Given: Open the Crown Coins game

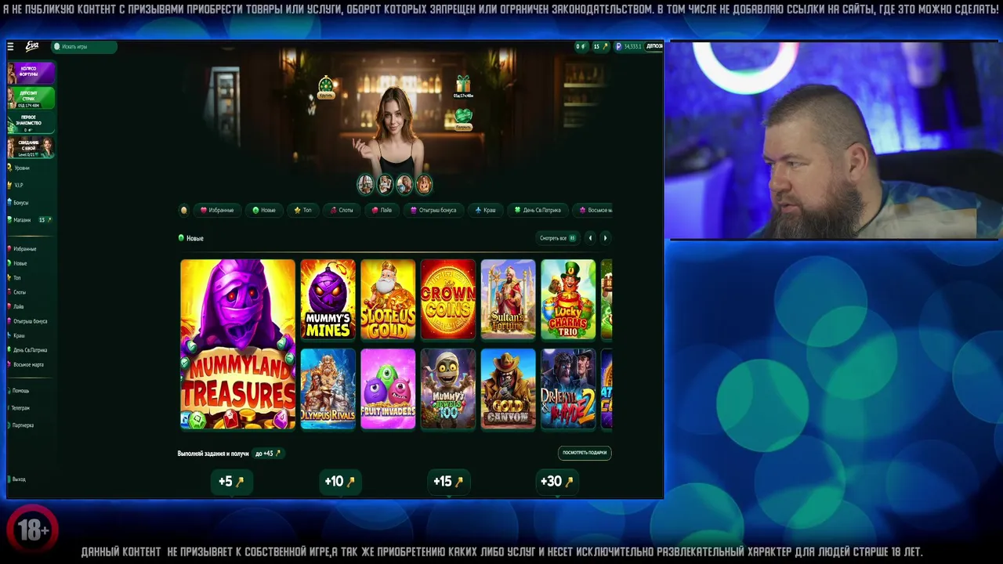Looking at the screenshot, I should pos(448,299).
